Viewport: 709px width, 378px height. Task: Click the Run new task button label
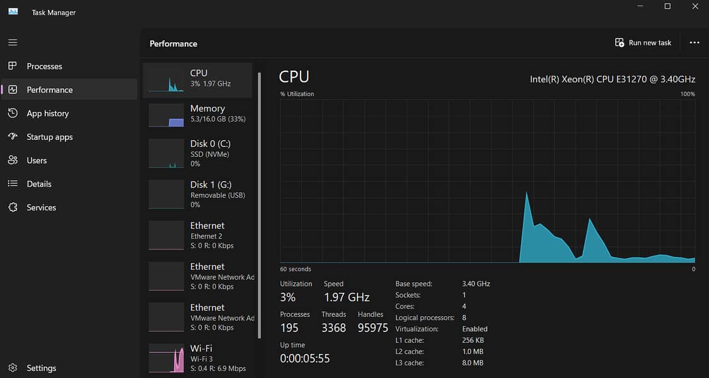(650, 42)
